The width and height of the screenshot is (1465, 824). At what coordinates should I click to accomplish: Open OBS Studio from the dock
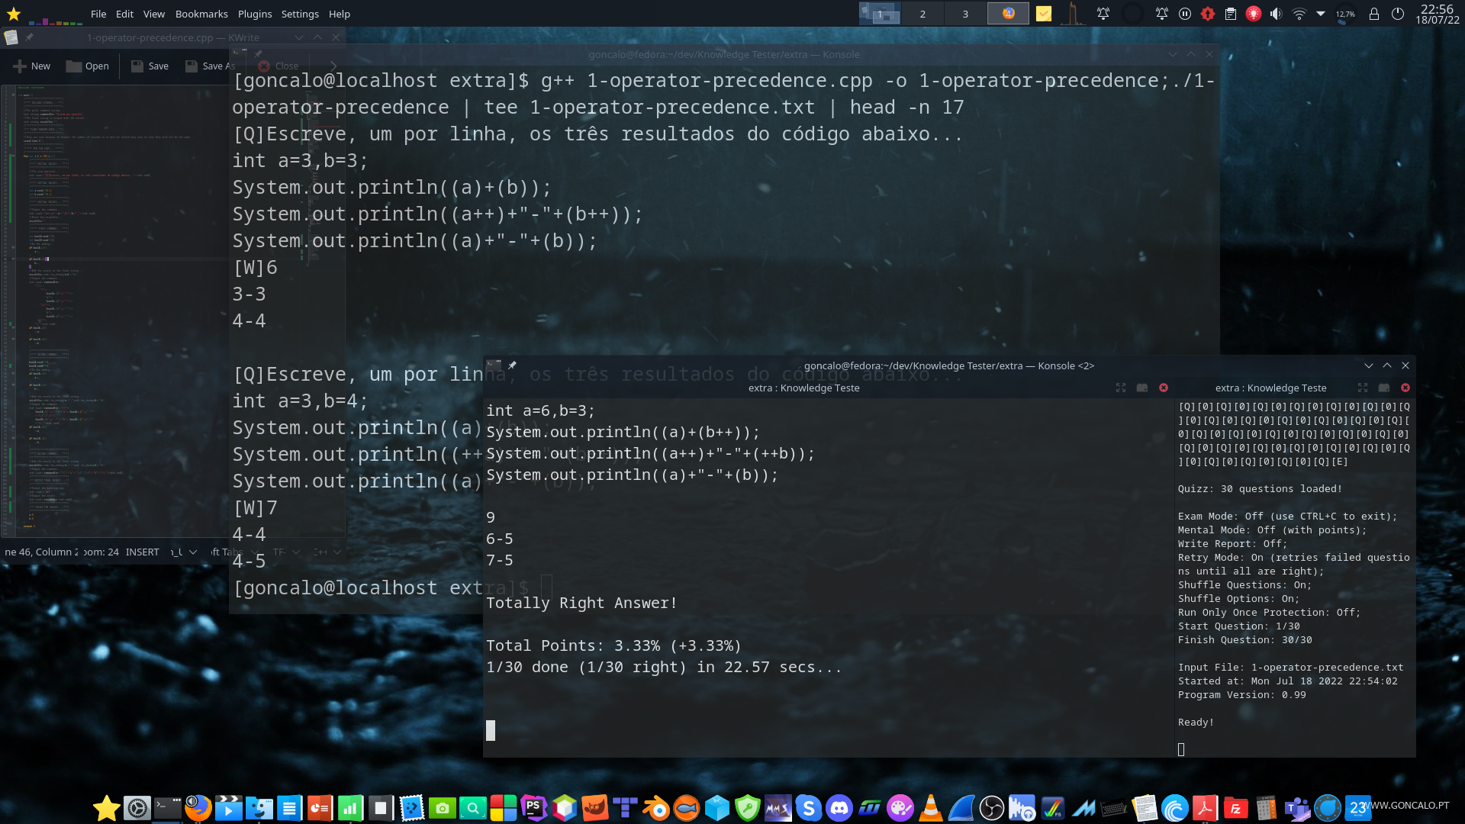pyautogui.click(x=992, y=807)
